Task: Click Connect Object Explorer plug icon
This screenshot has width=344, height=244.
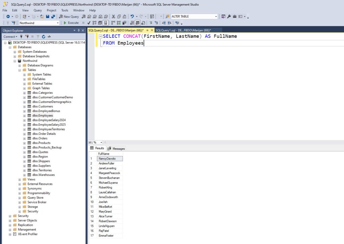Action: pos(21,36)
